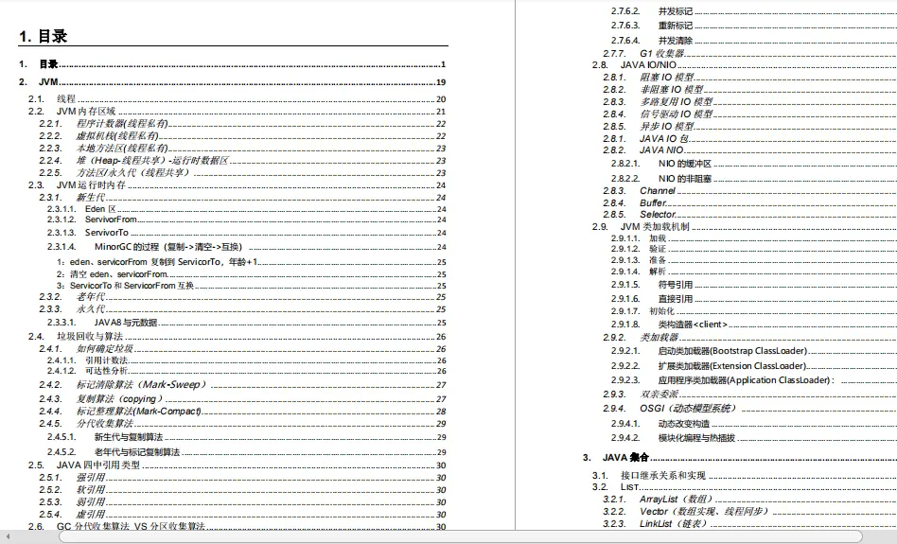Open entry '2.9.4. OSGI (动态模型系统)'
897x544 pixels.
point(749,409)
